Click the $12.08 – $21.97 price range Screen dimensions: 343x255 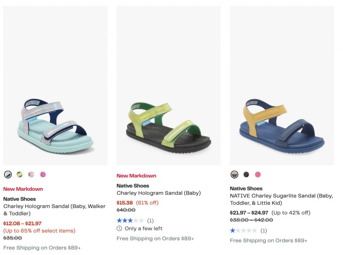(22, 223)
